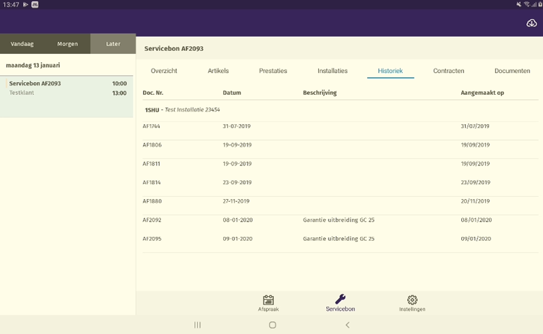Open the Overzicht tab
Viewport: 543px width, 334px height.
coord(164,71)
